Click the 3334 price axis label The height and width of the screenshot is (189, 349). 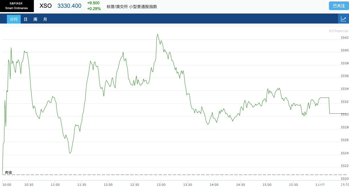(x=344, y=89)
